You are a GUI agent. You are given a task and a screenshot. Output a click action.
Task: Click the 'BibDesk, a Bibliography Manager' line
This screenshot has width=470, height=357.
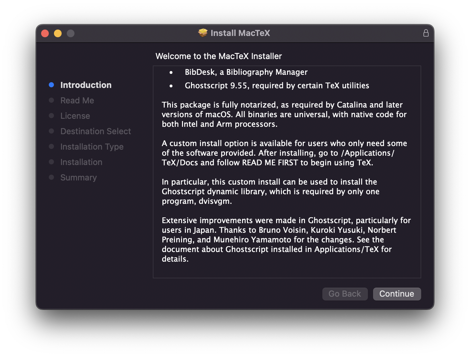click(x=246, y=72)
